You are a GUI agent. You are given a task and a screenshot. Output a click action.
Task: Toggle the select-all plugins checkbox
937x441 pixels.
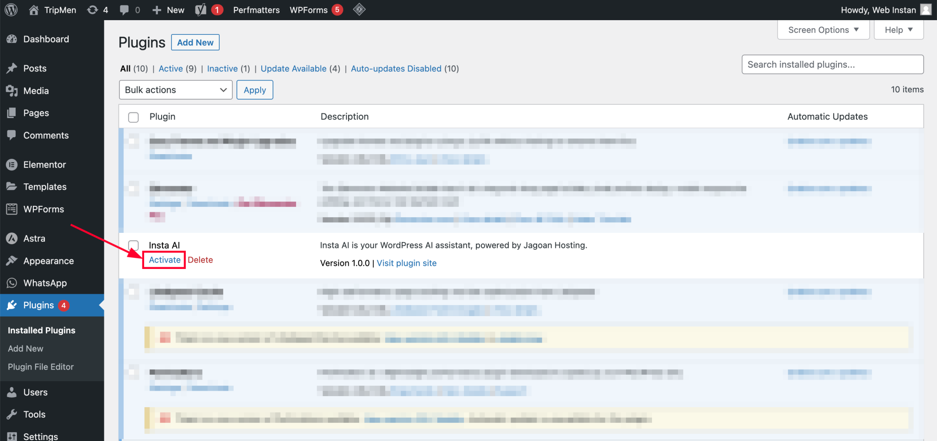(134, 117)
